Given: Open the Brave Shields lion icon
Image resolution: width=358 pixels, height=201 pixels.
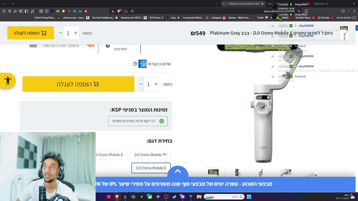Looking at the screenshot, I should [119, 11].
